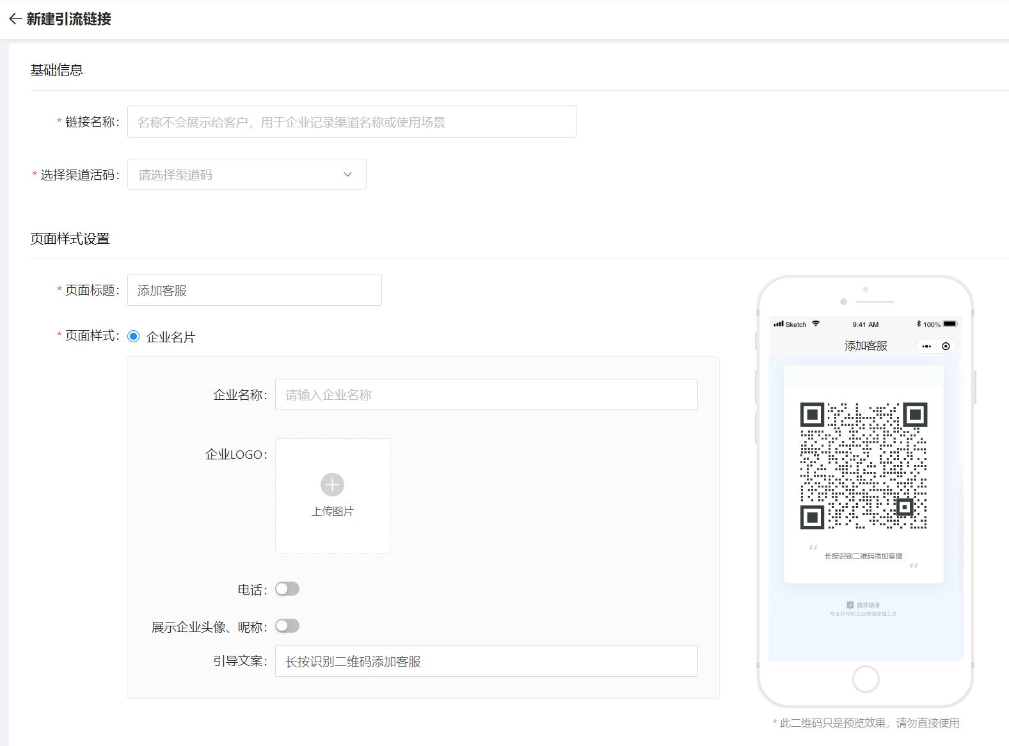The height and width of the screenshot is (746, 1009).
Task: Open the 选择渠道活码 dropdown
Action: [247, 175]
